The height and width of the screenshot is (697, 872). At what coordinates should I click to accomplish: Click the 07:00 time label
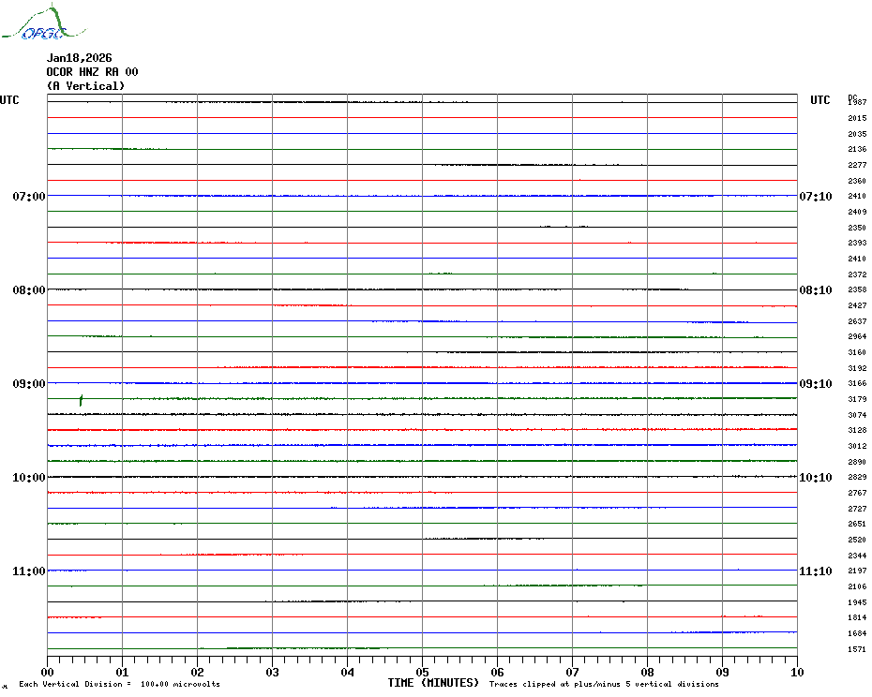pos(29,196)
